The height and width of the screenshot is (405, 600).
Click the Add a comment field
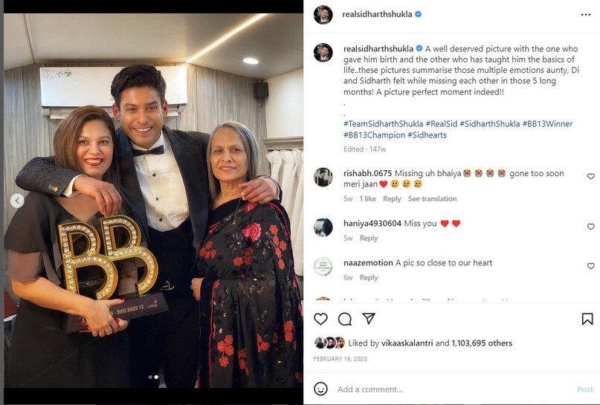click(x=446, y=389)
